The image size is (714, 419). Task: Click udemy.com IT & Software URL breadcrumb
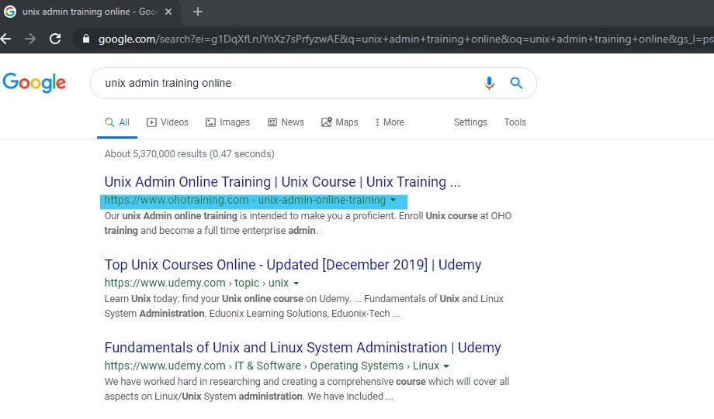click(272, 366)
